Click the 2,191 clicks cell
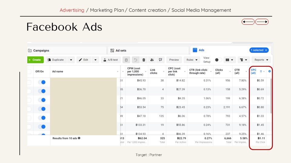The image size is (291, 163). coord(227,107)
